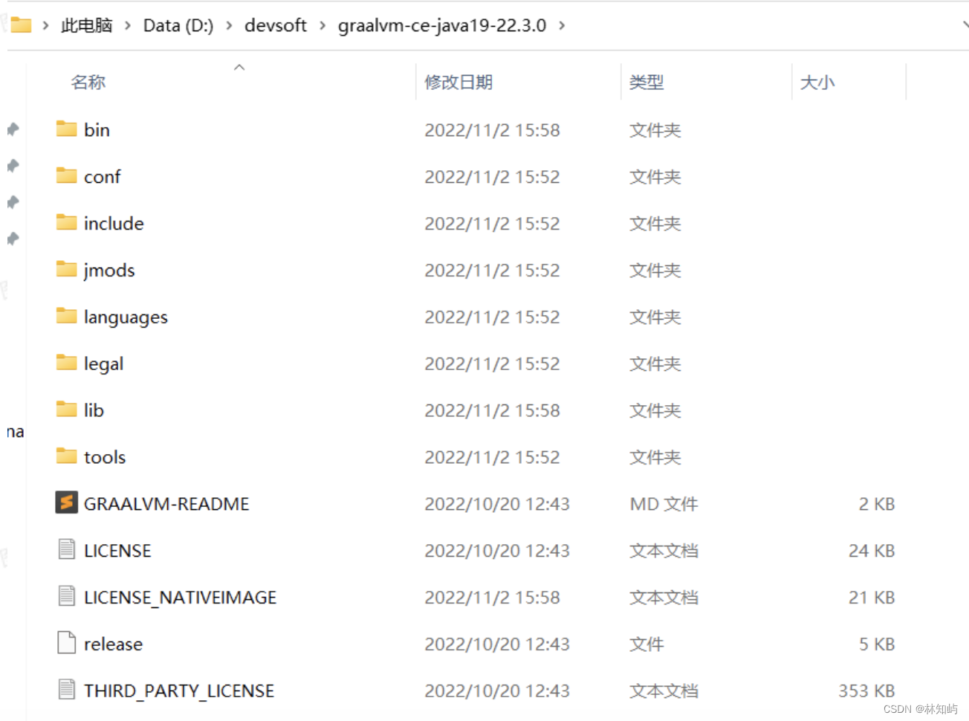Select the file name 'conf'
This screenshot has width=969, height=721.
coord(102,177)
